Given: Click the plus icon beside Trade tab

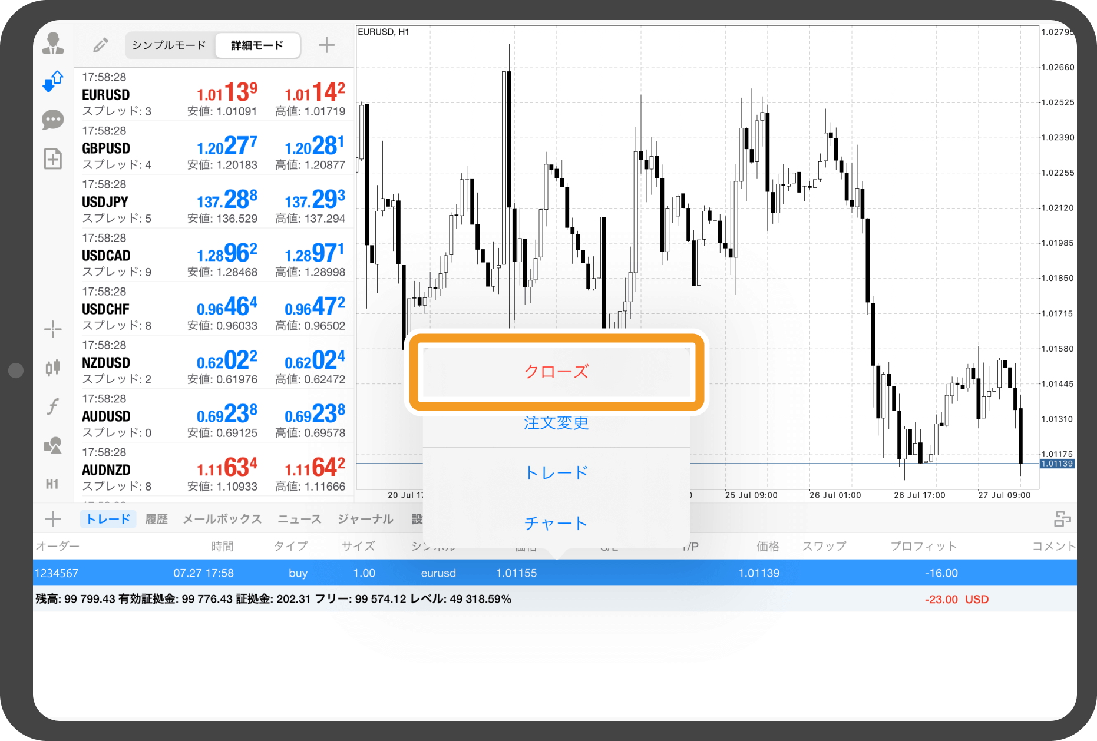Looking at the screenshot, I should (53, 519).
